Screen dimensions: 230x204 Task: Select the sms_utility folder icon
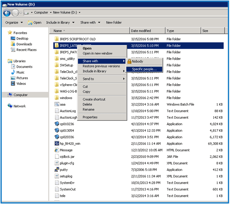tap(56, 59)
